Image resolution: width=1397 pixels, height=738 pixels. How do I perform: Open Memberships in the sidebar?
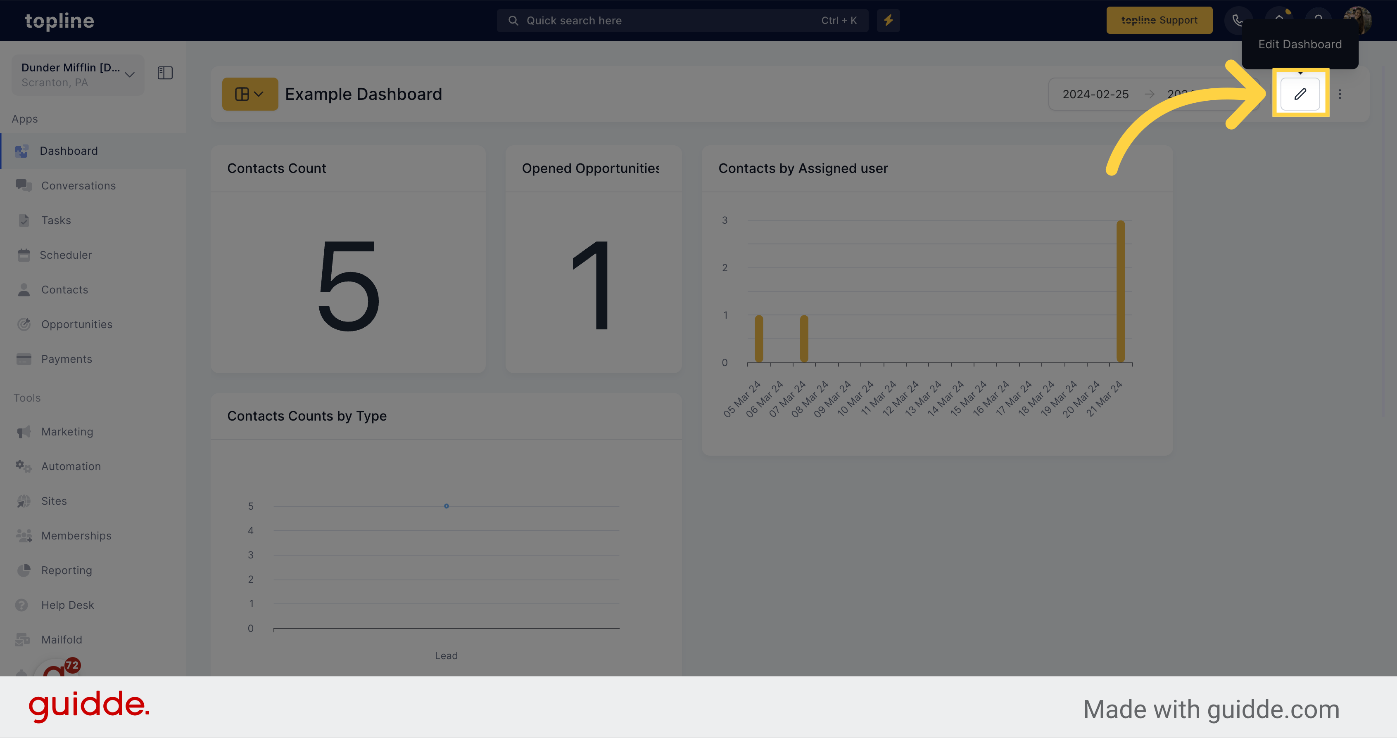[93, 535]
